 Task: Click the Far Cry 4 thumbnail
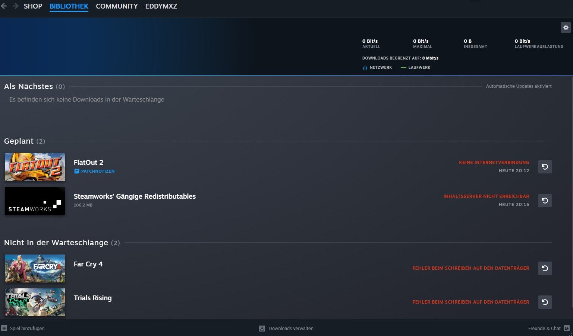(35, 268)
